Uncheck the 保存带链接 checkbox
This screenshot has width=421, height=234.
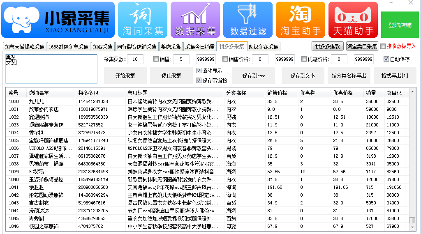(199, 80)
